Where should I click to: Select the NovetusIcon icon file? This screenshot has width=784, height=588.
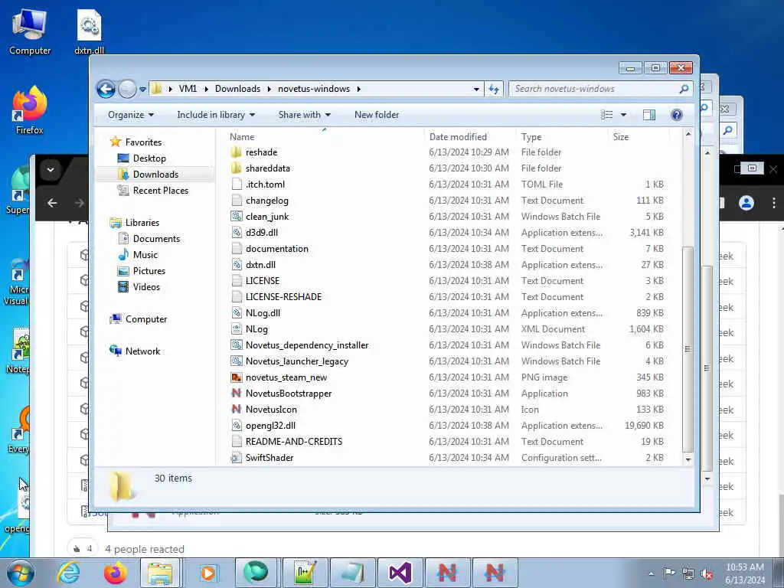click(x=271, y=410)
